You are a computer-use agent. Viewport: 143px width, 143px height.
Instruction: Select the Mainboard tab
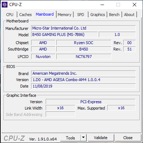click(45, 14)
